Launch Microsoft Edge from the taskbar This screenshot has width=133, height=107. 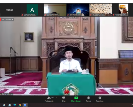[x=15, y=105]
